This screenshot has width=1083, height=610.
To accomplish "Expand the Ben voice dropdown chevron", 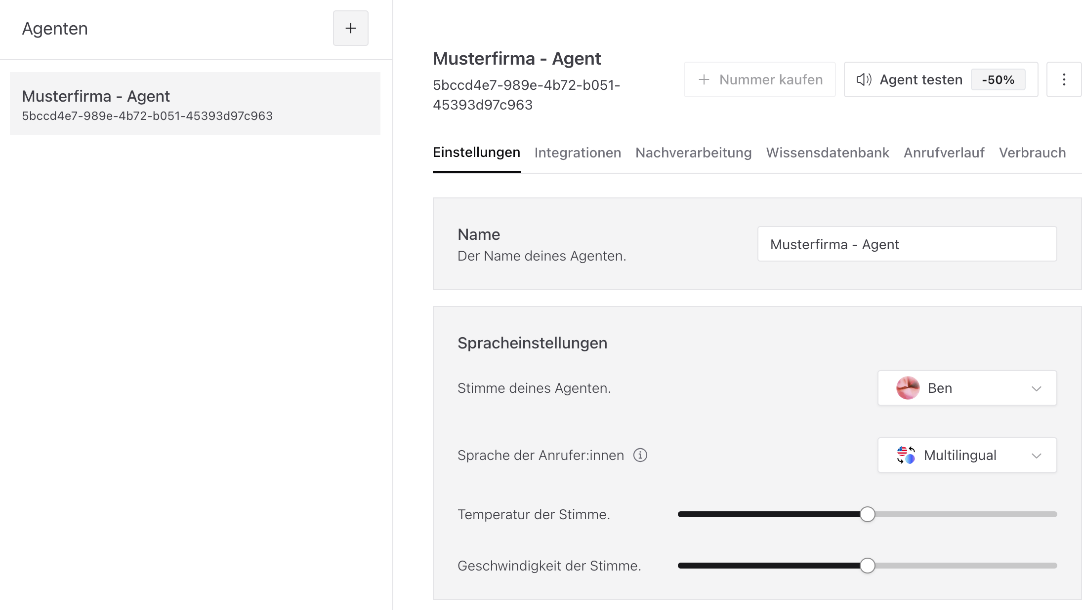I will 1036,388.
